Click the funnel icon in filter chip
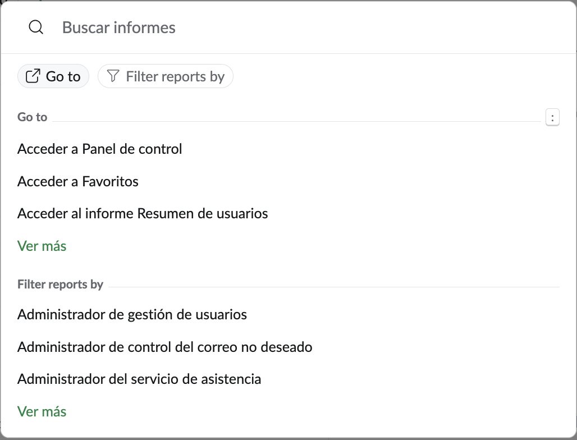This screenshot has width=577, height=440. (113, 76)
